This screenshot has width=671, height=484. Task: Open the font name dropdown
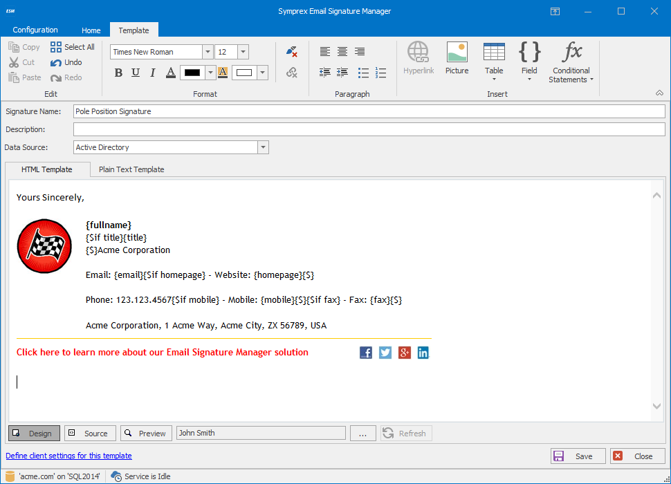[208, 52]
